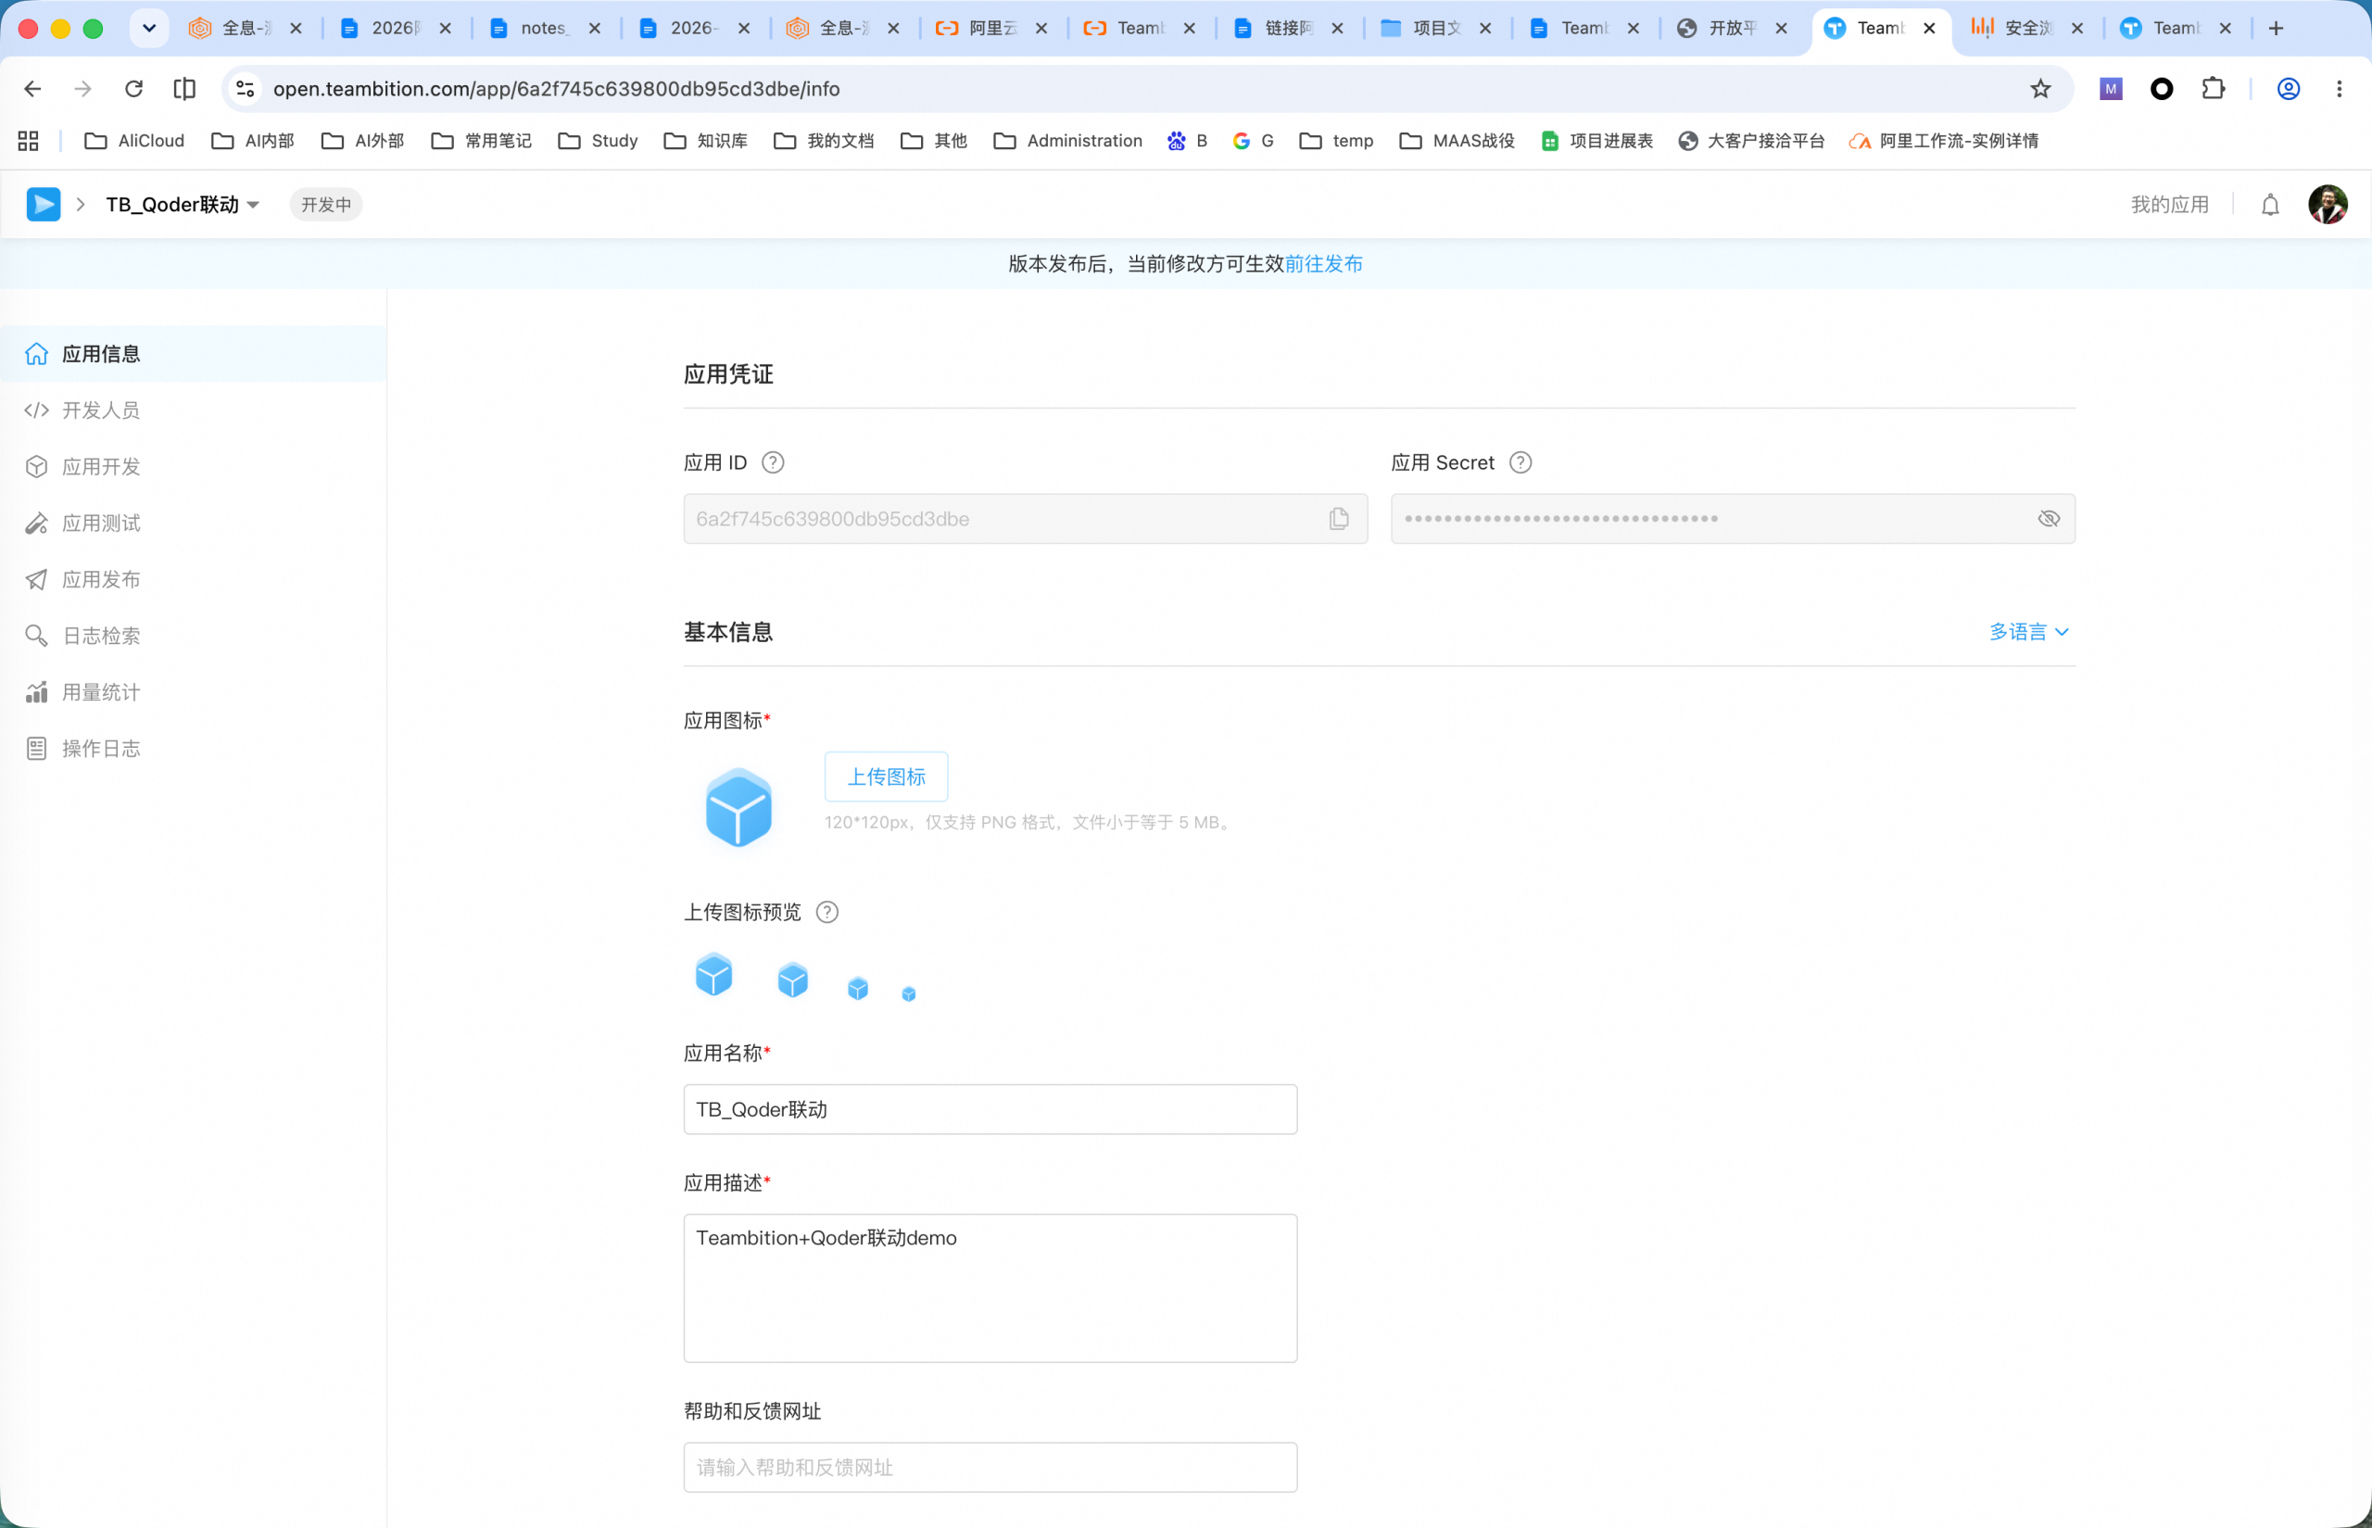This screenshot has width=2372, height=1528.
Task: Open the Chrome three-dot menu
Action: pos(2340,89)
